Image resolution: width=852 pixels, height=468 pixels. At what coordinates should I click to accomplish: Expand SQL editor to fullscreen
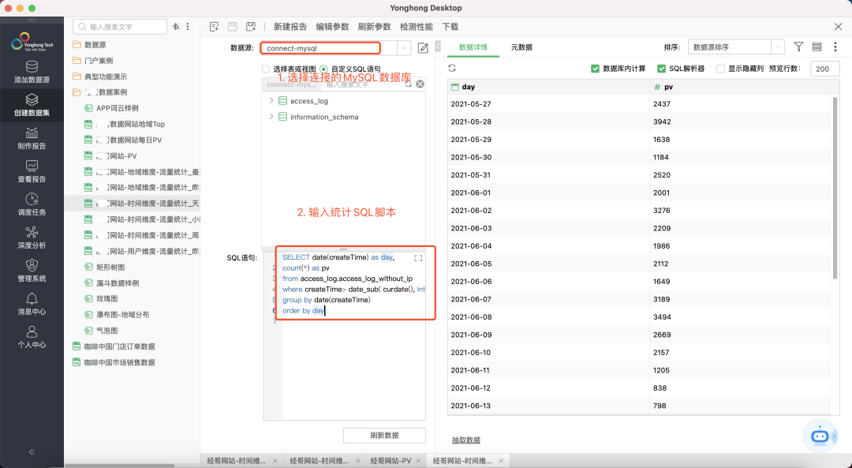tap(418, 258)
